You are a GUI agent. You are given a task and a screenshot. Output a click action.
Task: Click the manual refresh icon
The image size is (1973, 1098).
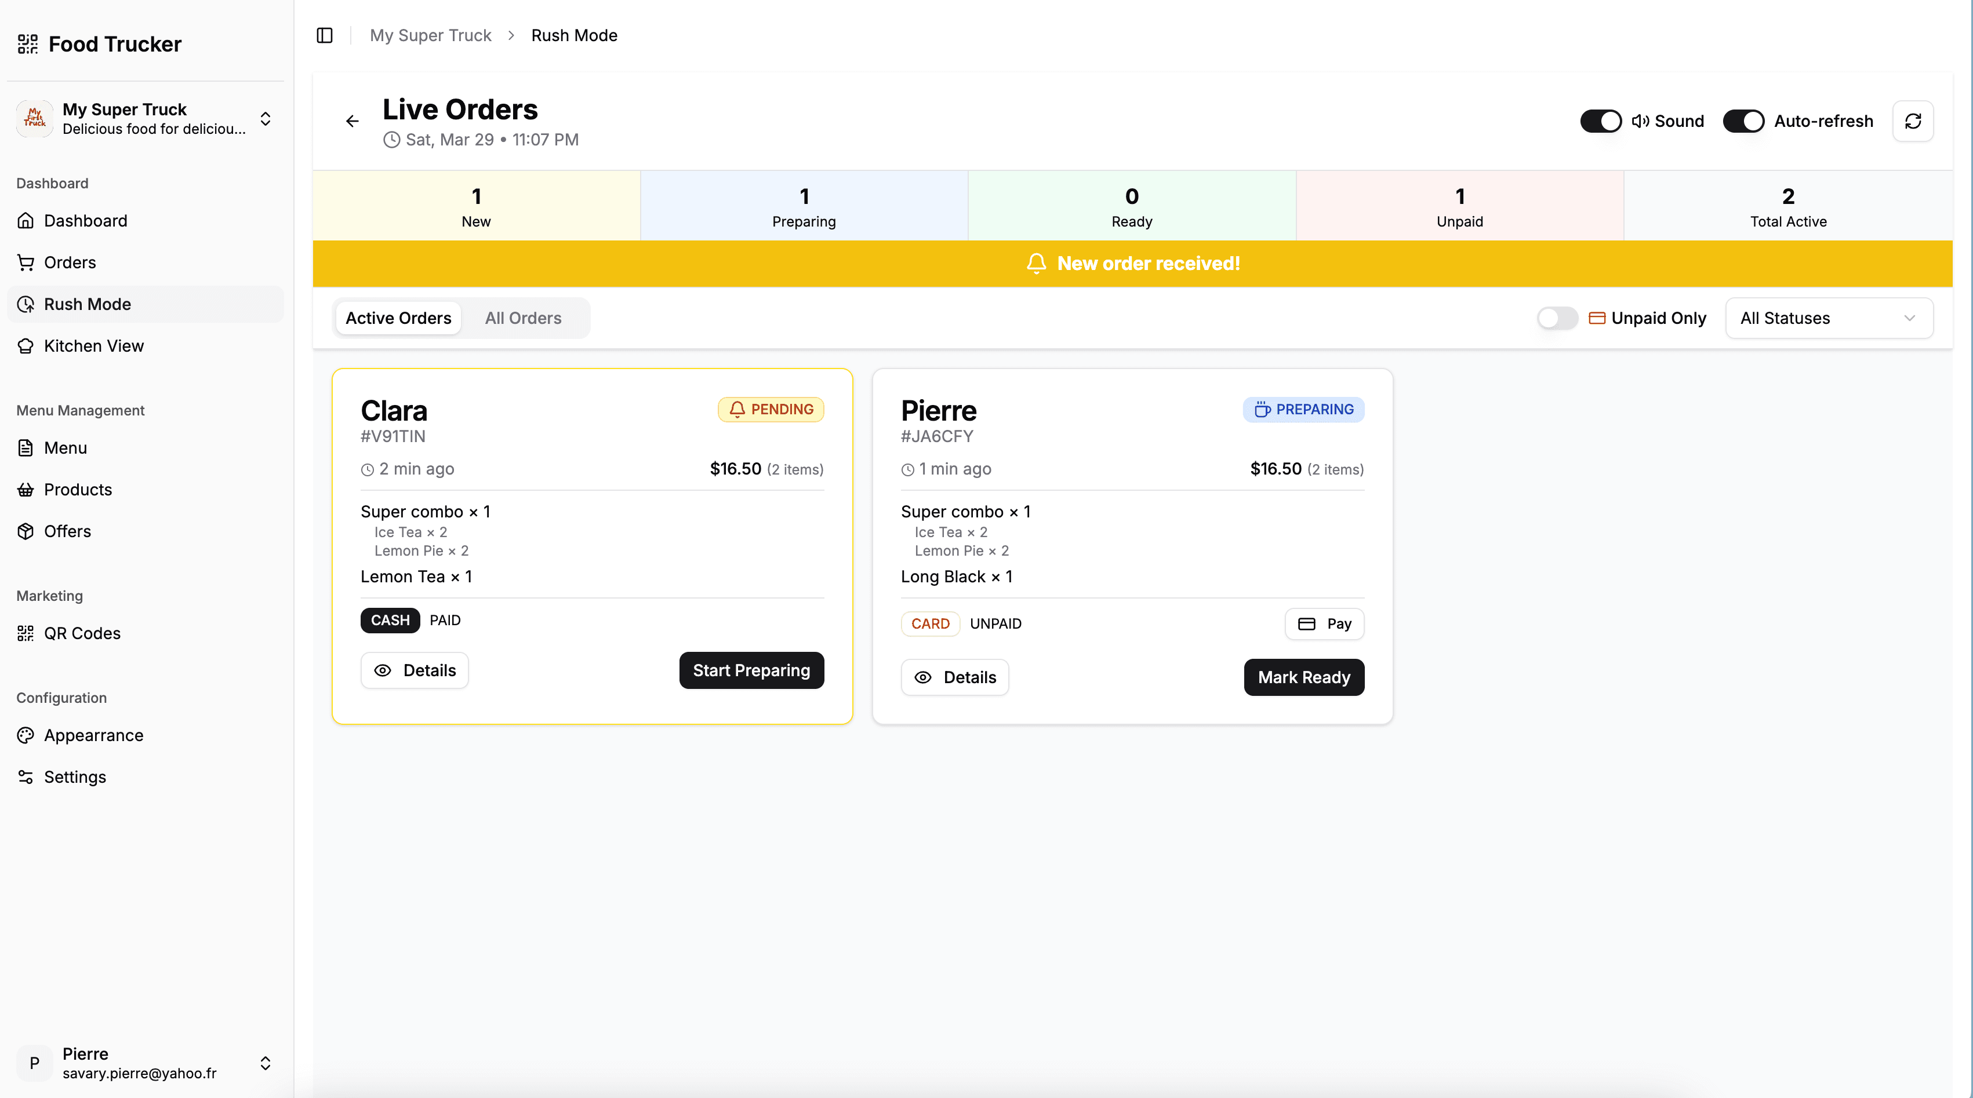click(1913, 121)
